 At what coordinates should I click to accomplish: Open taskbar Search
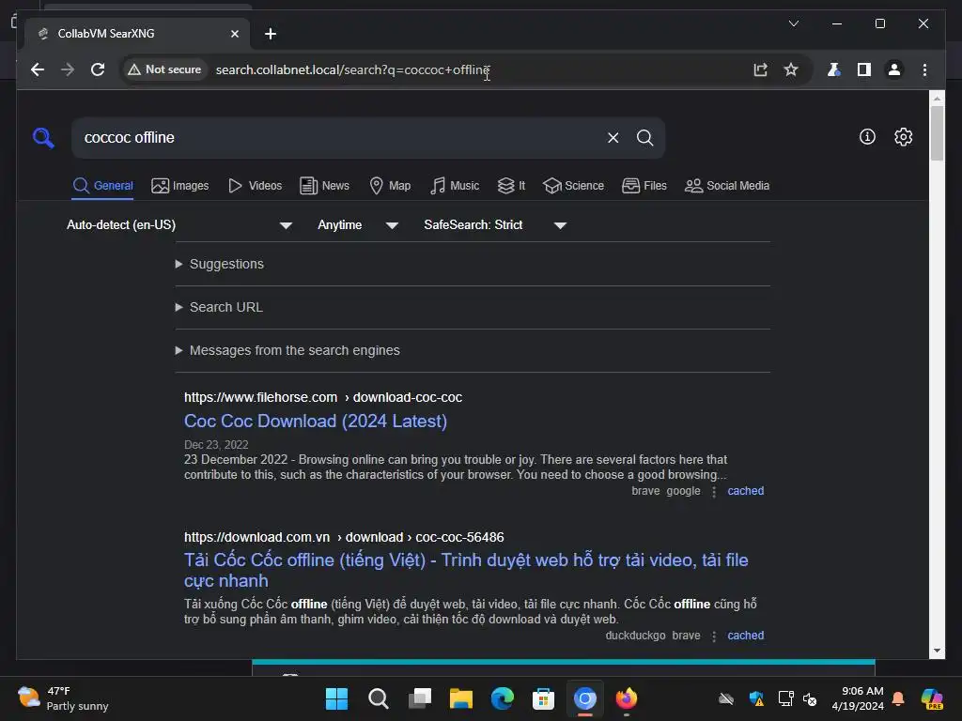378,698
